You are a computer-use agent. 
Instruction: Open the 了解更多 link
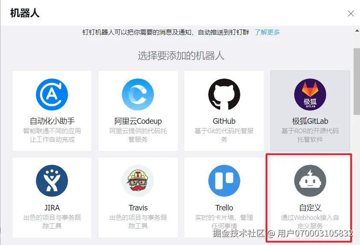(267, 32)
